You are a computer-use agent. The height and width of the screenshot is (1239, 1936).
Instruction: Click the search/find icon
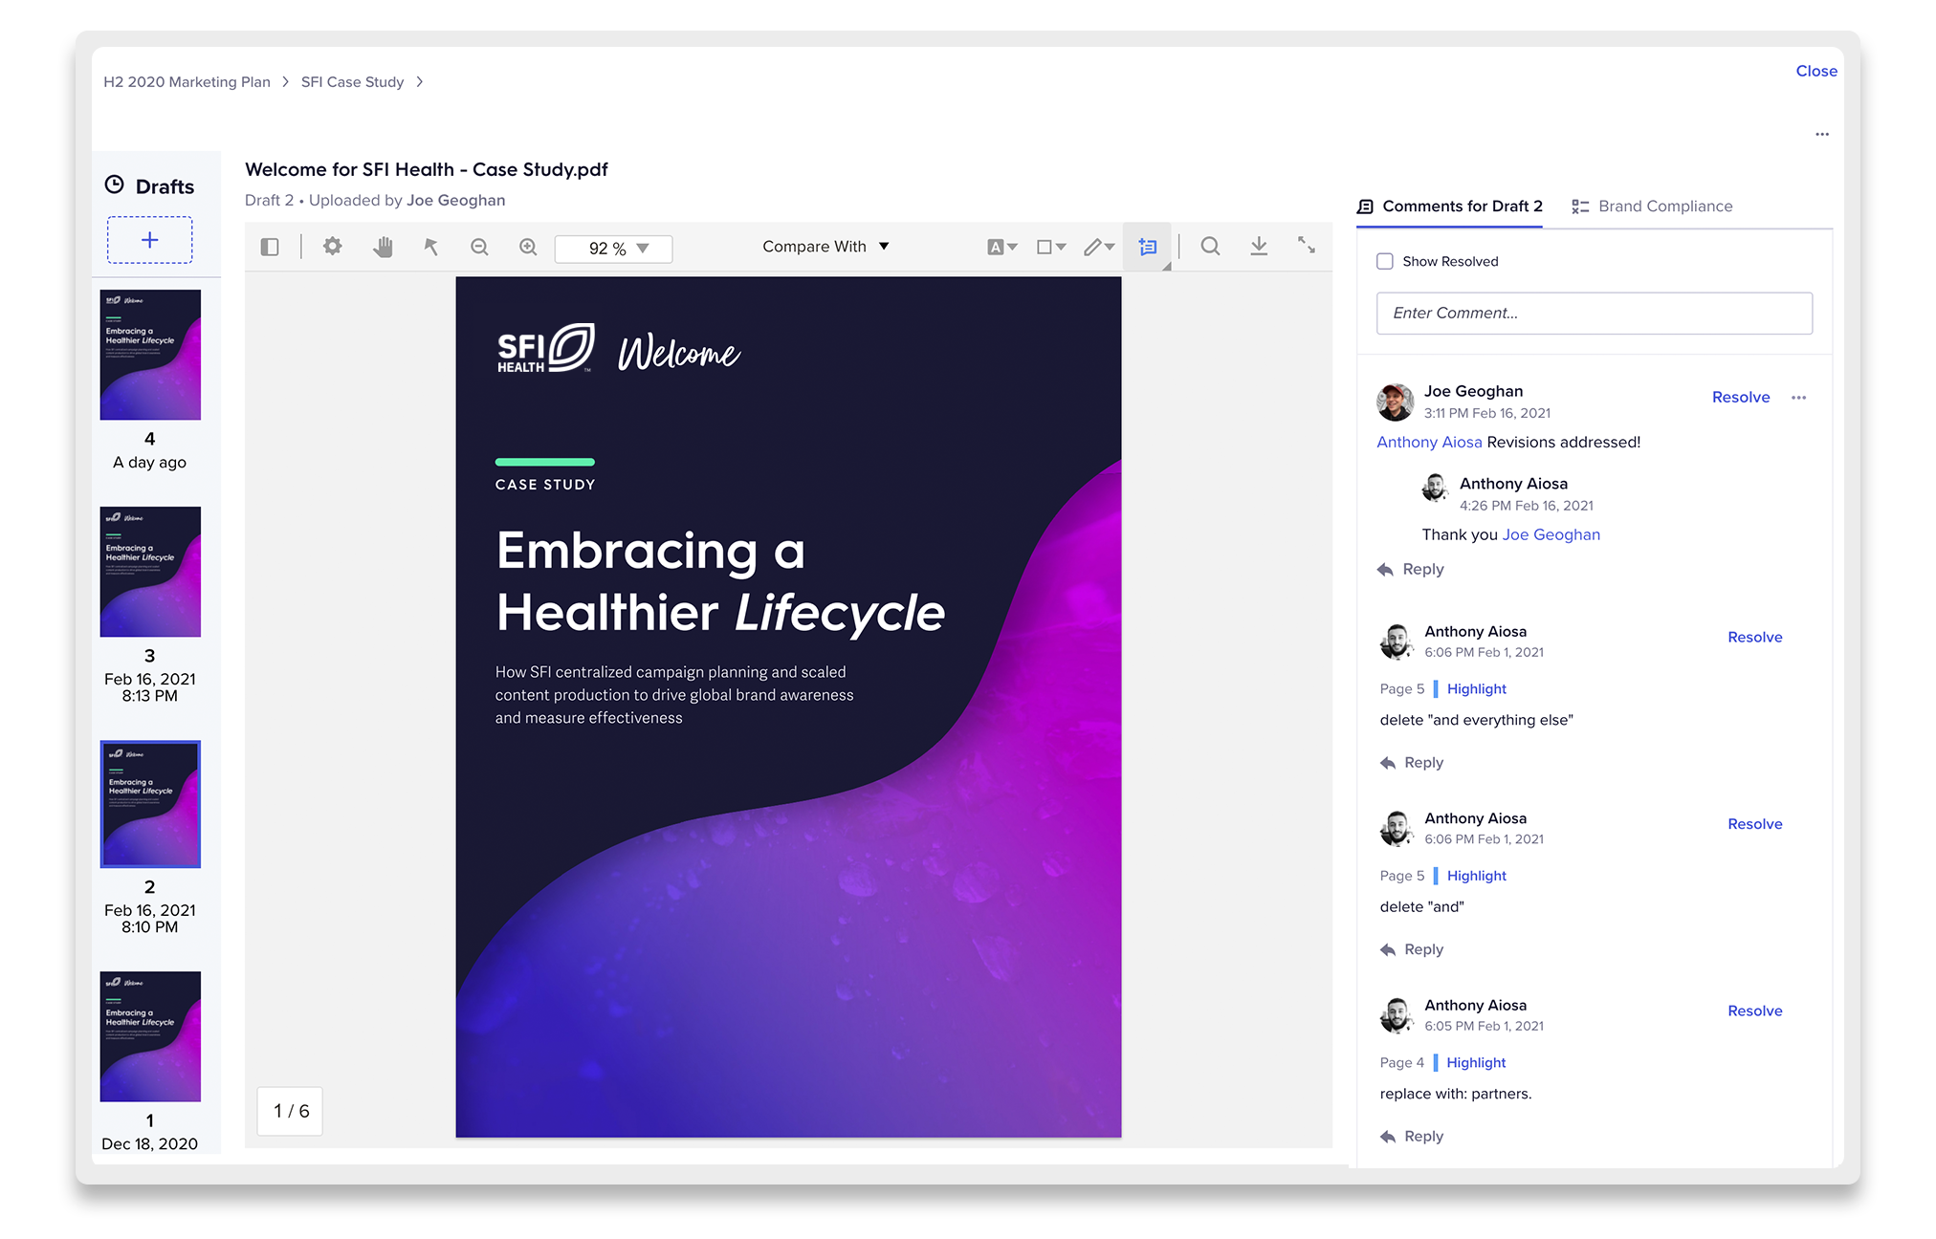point(1209,247)
